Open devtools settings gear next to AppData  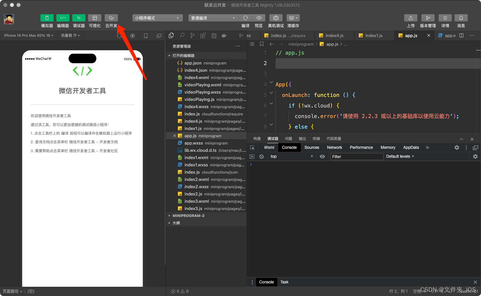point(457,148)
